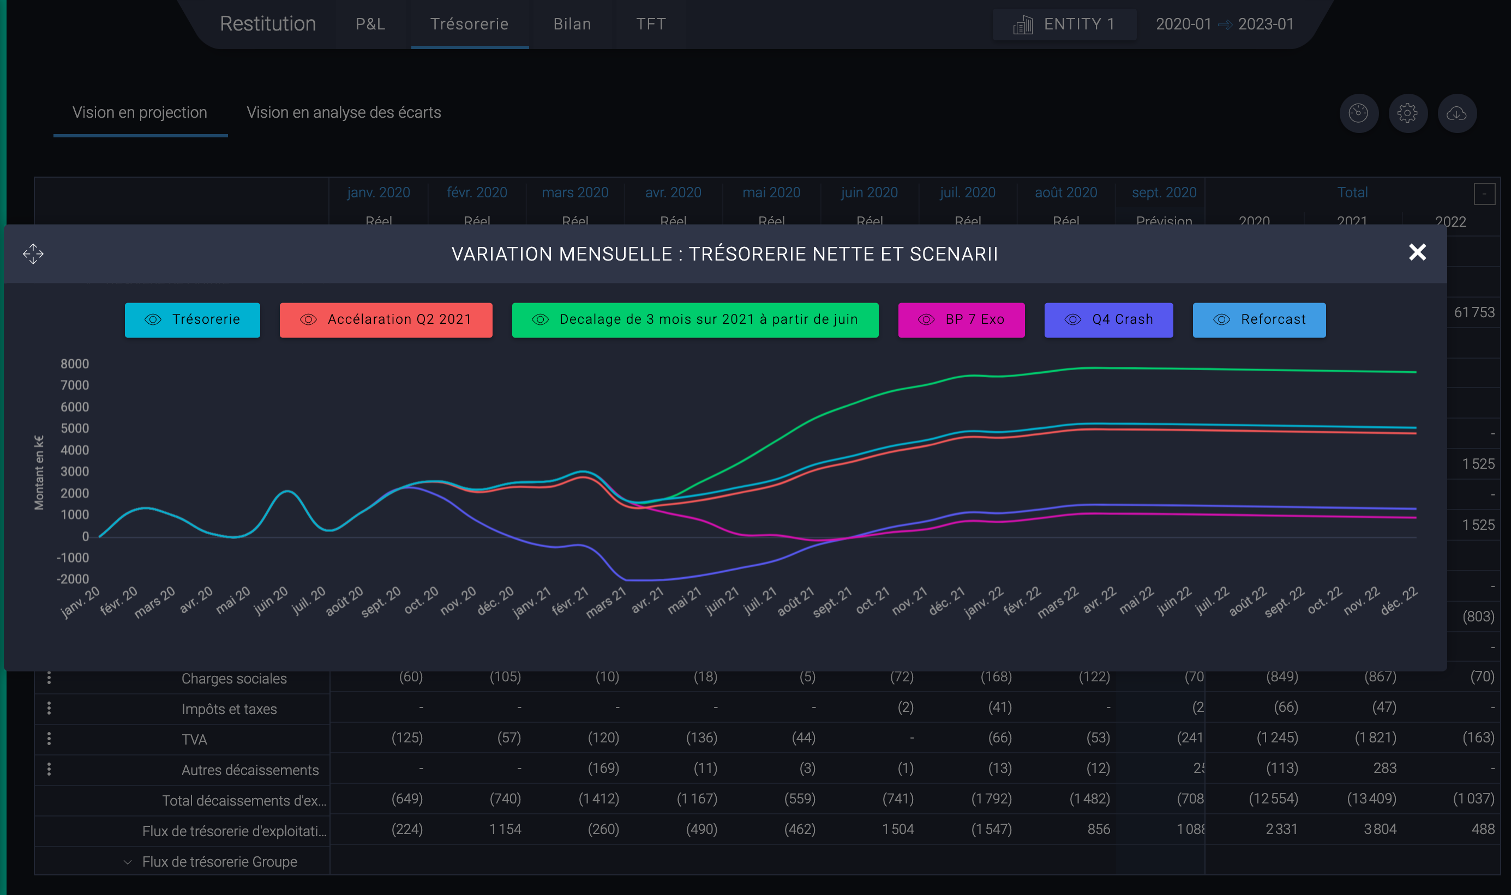Hide the Accélaration Q2 2021 scenario

coord(386,319)
